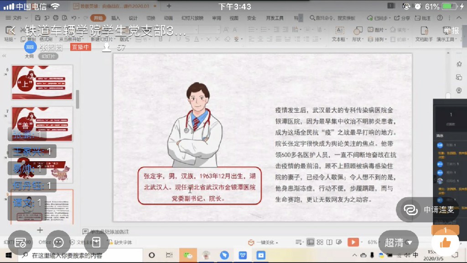This screenshot has width=467, height=263.
Task: Select the 开发工具 ribbon tab
Action: [x=275, y=18]
